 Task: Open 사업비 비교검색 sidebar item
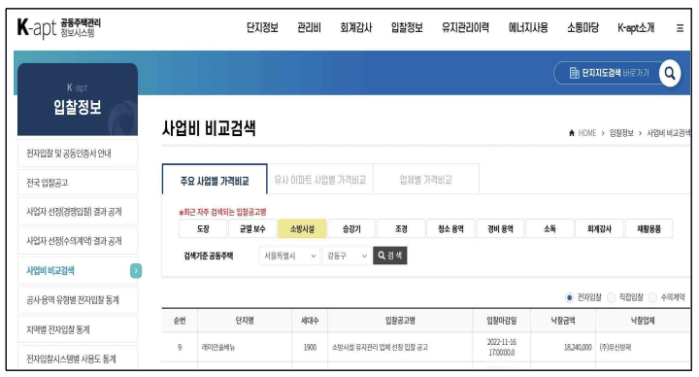[x=78, y=270]
